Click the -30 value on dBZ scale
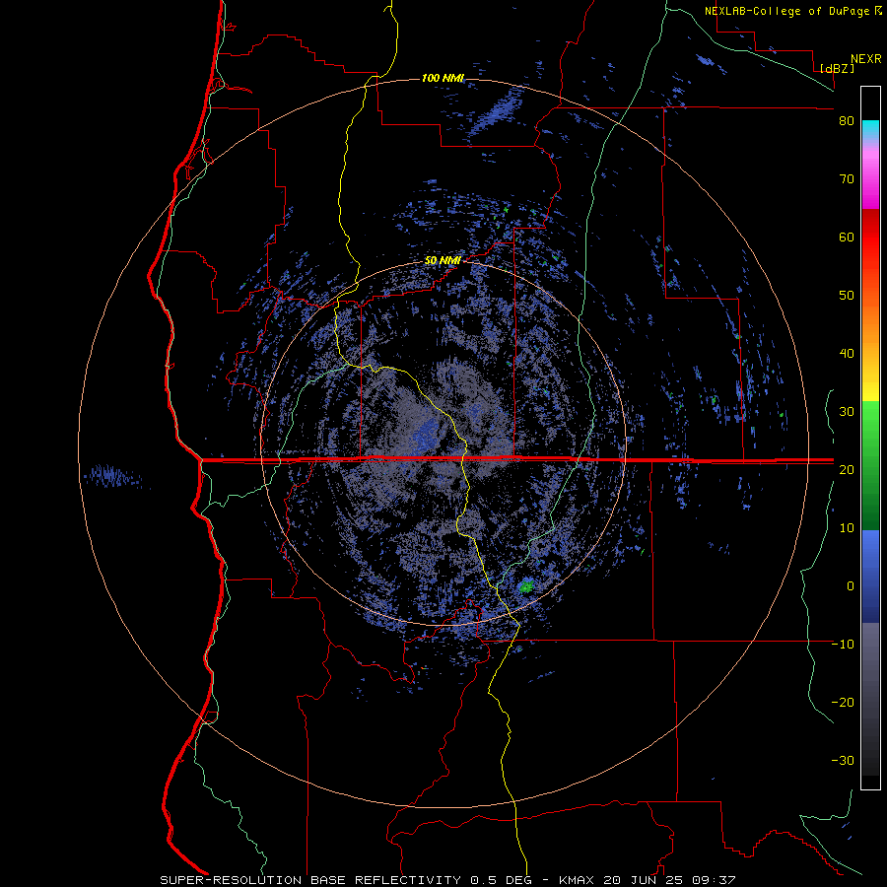This screenshot has width=887, height=887. pyautogui.click(x=843, y=762)
